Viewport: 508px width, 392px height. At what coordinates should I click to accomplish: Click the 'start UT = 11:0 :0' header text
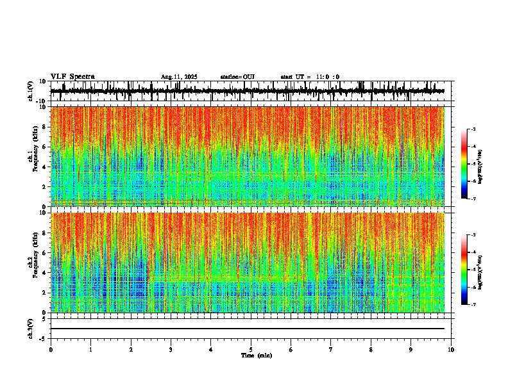pos(310,77)
